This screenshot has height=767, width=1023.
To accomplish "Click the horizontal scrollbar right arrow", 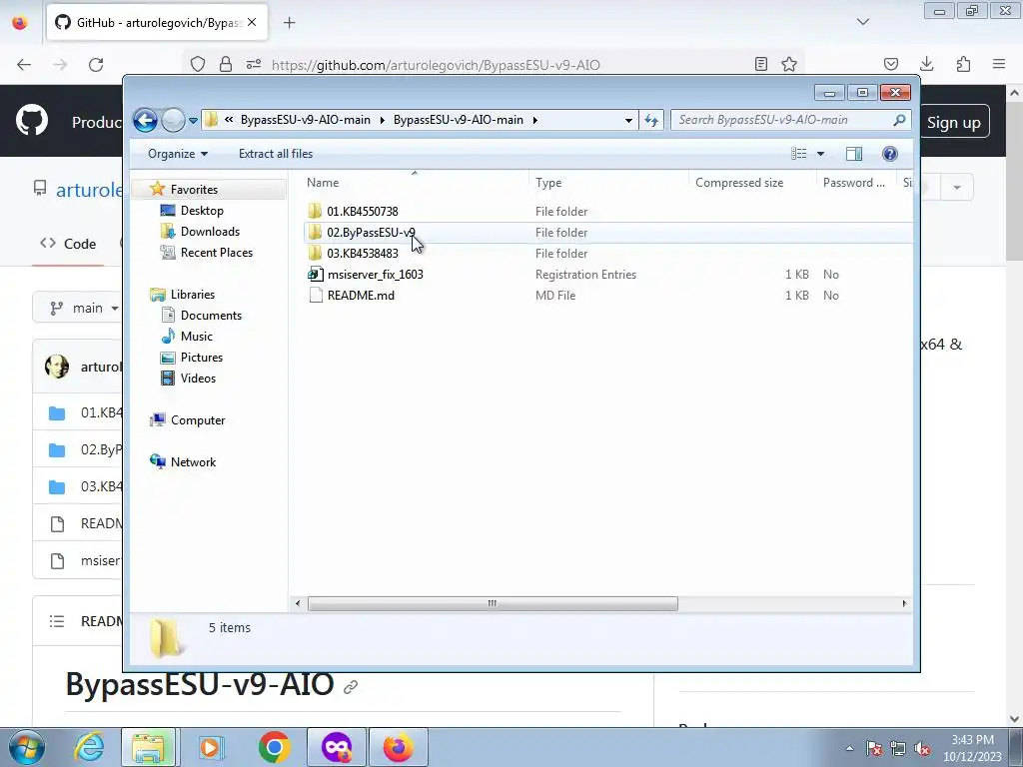I will click(x=904, y=604).
